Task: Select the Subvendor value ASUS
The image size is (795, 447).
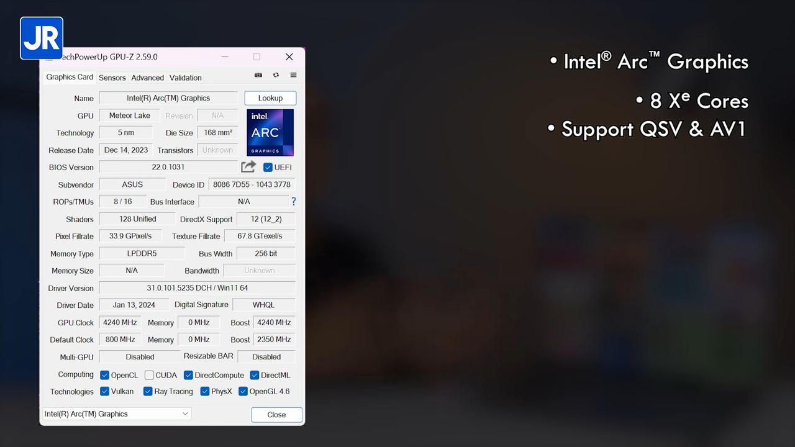Action: (x=132, y=184)
